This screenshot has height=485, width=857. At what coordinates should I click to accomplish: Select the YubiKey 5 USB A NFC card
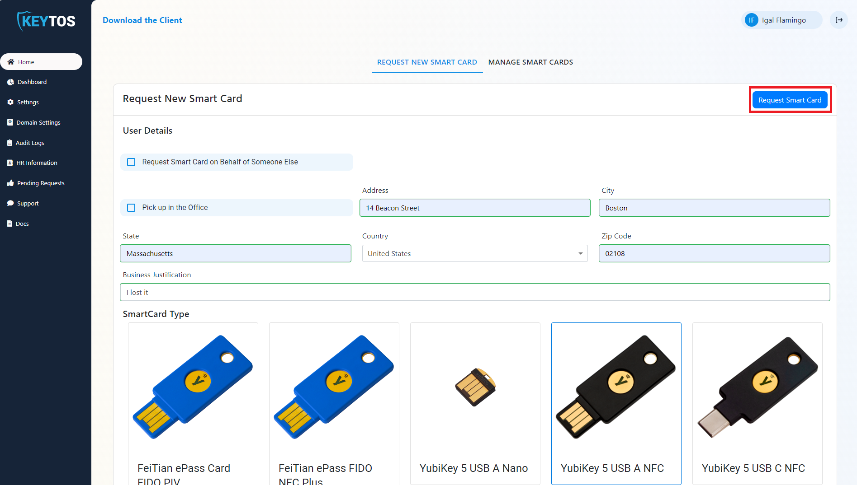616,404
